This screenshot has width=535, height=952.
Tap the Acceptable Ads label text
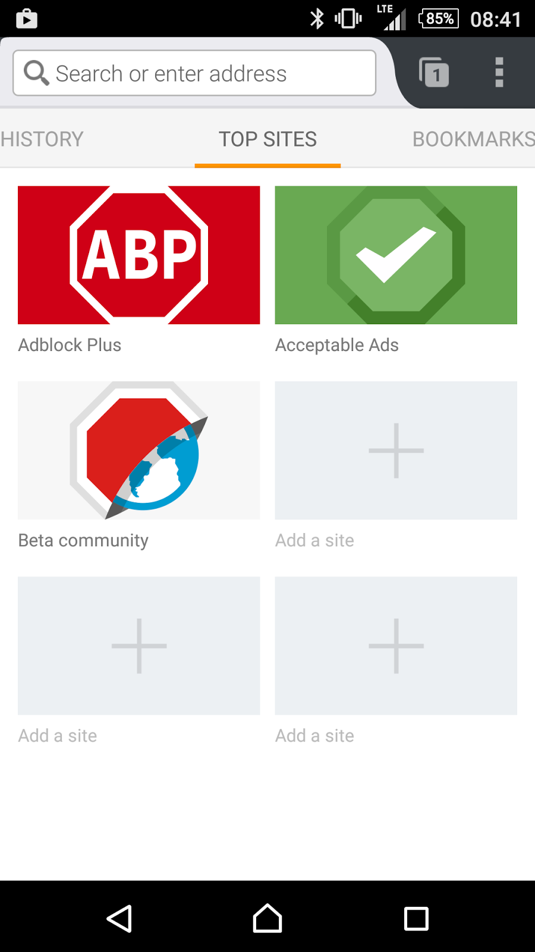pyautogui.click(x=336, y=345)
